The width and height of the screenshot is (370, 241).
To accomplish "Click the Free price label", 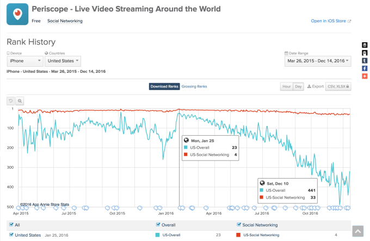I will tap(36, 21).
